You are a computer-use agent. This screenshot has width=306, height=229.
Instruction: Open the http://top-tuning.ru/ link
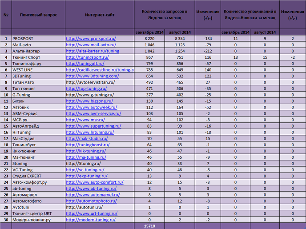click(x=86, y=88)
